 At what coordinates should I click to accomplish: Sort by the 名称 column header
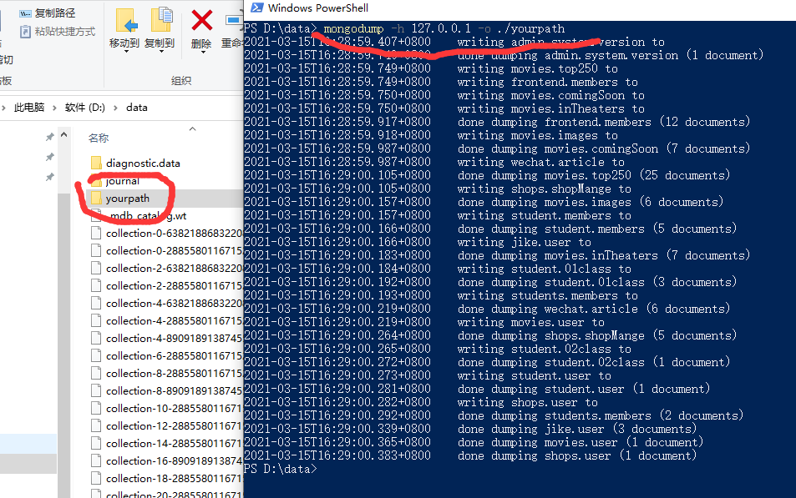(99, 138)
